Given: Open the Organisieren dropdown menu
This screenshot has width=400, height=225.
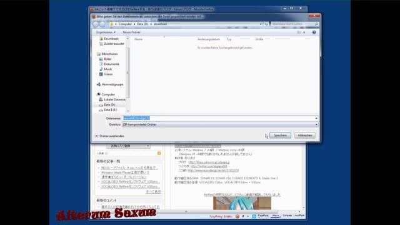Looking at the screenshot, I should tap(106, 32).
